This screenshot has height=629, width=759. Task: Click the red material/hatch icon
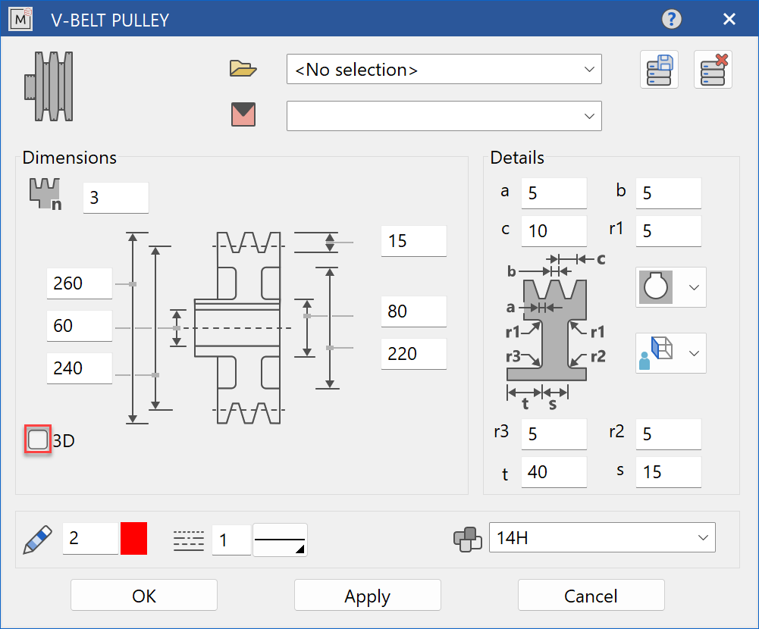point(243,114)
